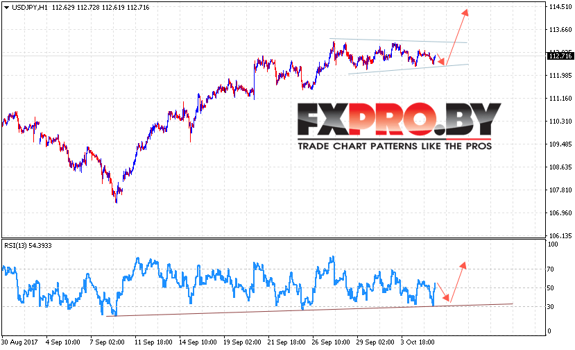Select the RSI 50 level label
The height and width of the screenshot is (350, 575).
(x=551, y=288)
